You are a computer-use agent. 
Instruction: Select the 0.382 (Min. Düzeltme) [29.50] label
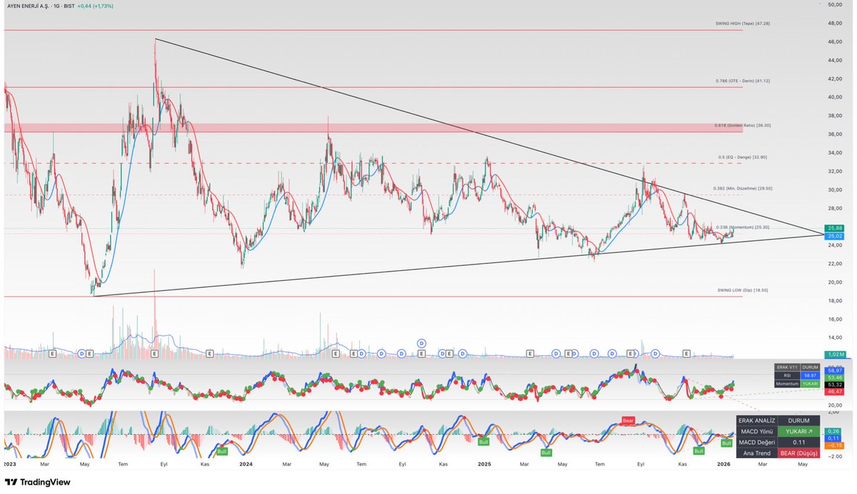[743, 188]
